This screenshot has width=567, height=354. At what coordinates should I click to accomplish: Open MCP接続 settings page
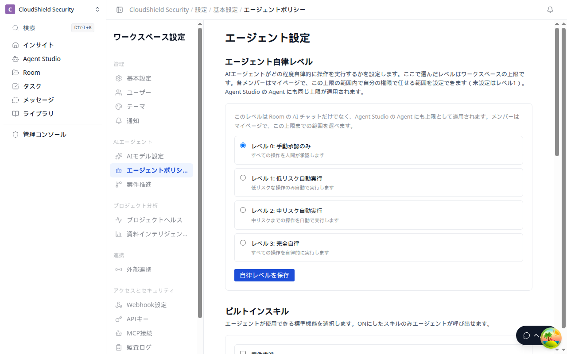pyautogui.click(x=151, y=333)
